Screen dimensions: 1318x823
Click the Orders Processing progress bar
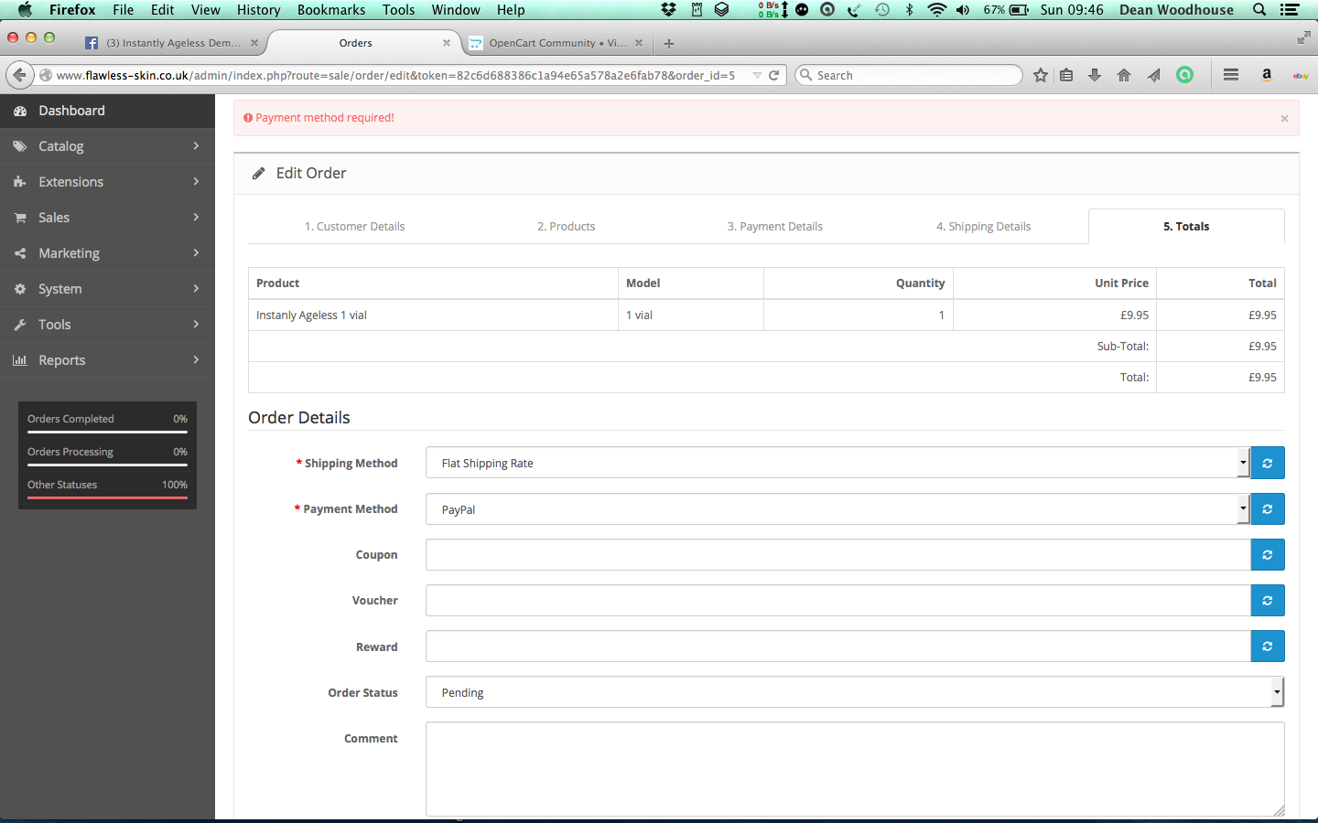click(x=107, y=465)
